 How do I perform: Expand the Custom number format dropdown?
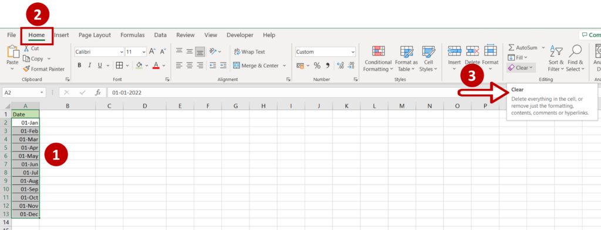click(353, 52)
